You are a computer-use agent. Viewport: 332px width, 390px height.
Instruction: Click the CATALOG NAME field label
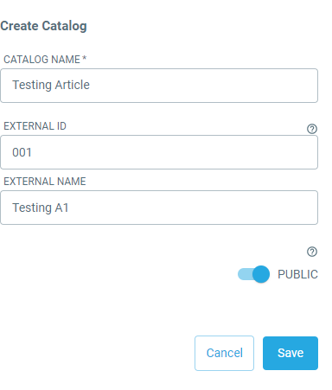pyautogui.click(x=41, y=60)
